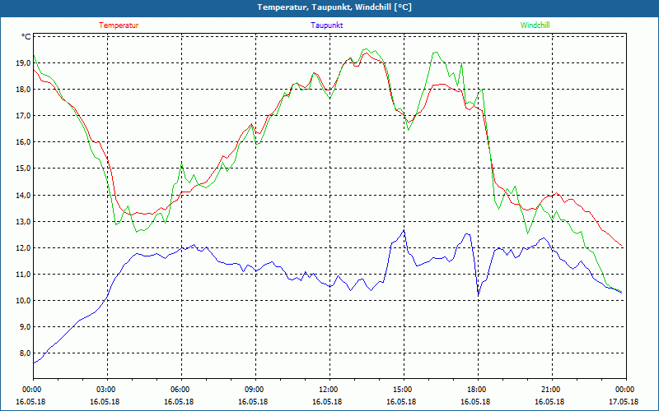This screenshot has height=411, width=659.
Task: Select the 16,0 y-axis value
Action: point(24,142)
